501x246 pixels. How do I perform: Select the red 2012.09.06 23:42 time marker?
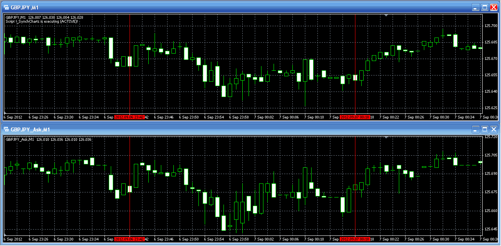(x=130, y=117)
